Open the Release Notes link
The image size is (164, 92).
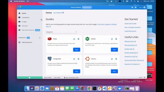(x=130, y=41)
